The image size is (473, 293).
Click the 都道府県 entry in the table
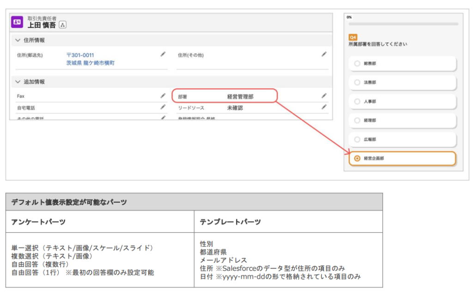(213, 252)
